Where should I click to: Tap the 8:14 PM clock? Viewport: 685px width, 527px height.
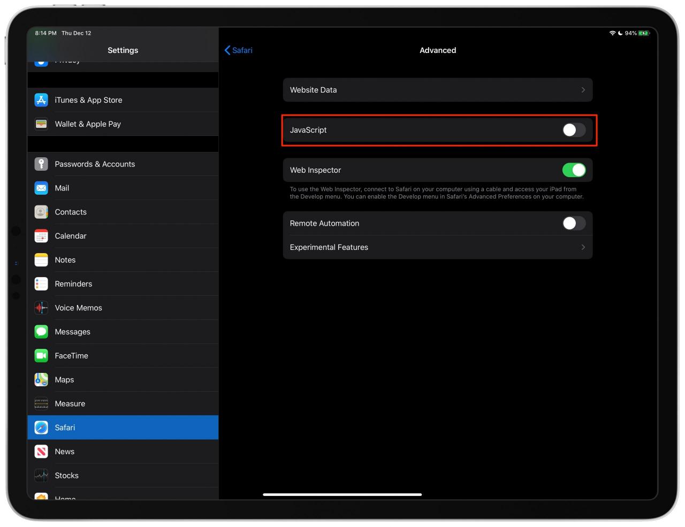coord(46,33)
